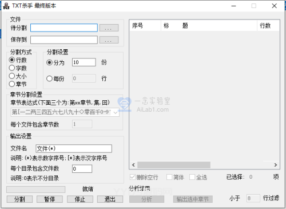The image size is (286, 209).
Task: Click the 停止 button
Action: 80,199
